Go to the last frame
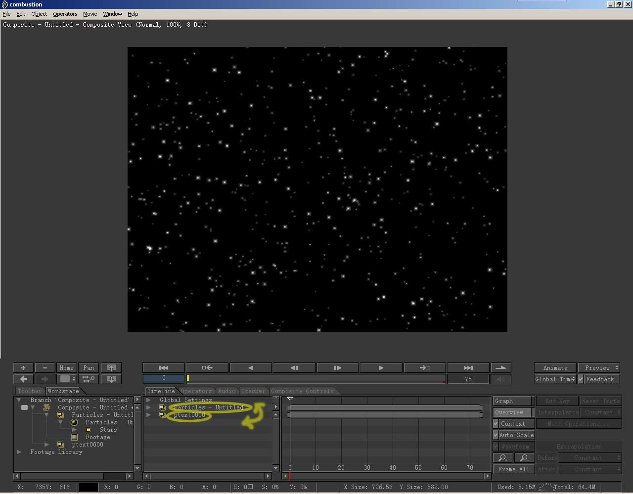The image size is (633, 494). [x=468, y=368]
